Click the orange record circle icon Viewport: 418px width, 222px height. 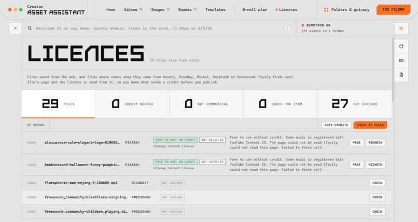pos(401,28)
